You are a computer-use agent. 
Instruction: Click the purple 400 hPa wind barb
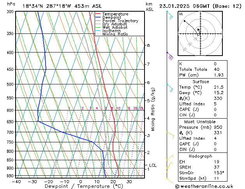tap(170, 56)
